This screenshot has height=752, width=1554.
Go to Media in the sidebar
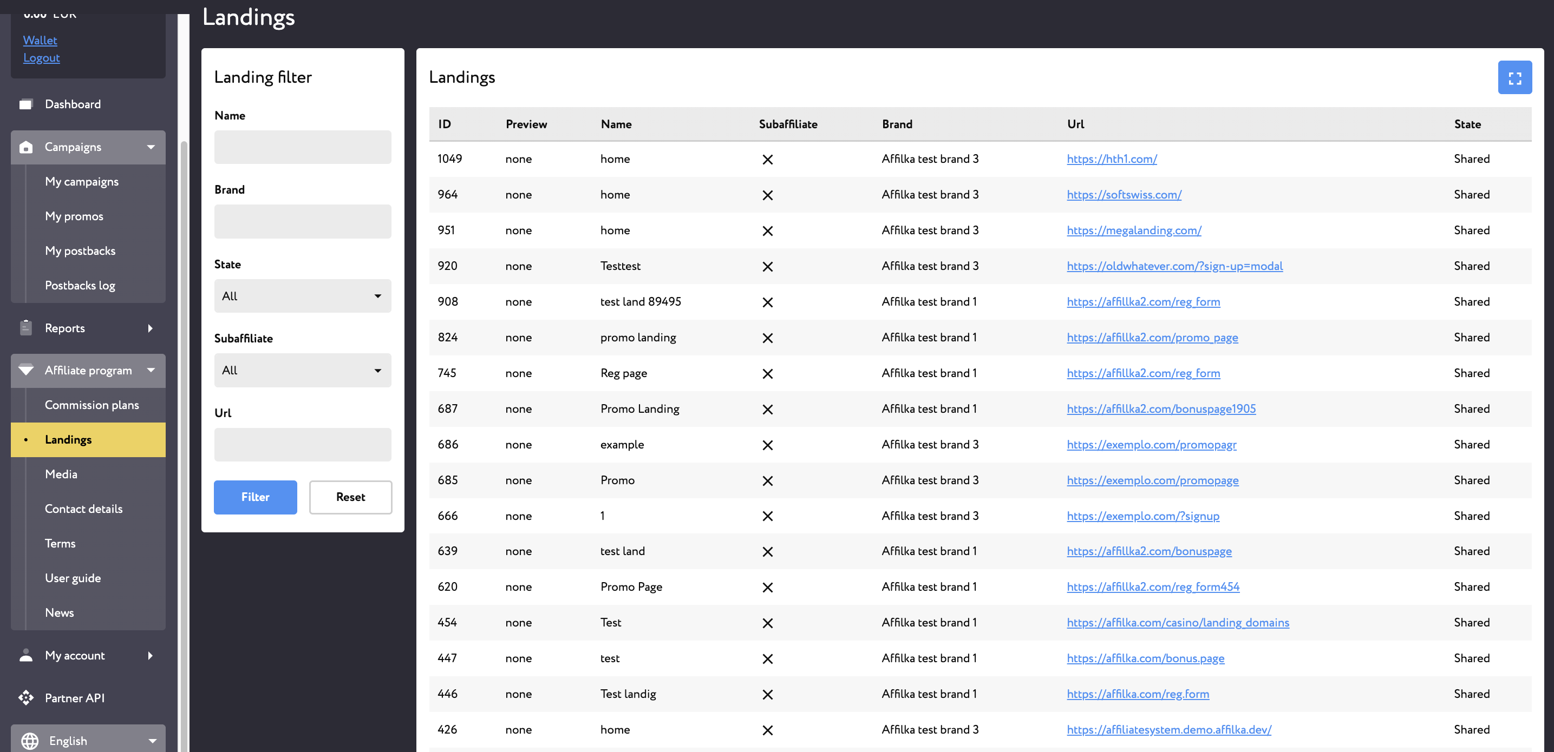tap(61, 474)
